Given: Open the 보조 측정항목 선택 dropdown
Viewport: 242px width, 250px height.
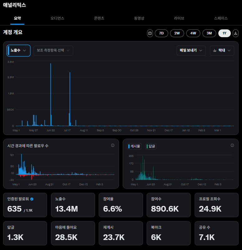Looking at the screenshot, I should click(x=53, y=51).
